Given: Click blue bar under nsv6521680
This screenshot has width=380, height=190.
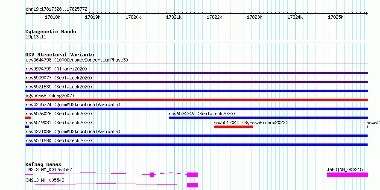Looking at the screenshot, I should coord(196,145).
